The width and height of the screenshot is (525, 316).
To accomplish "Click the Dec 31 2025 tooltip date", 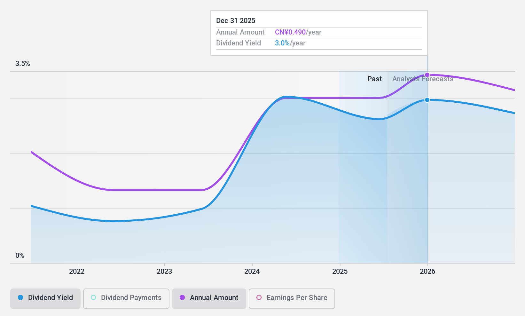I will 236,21.
